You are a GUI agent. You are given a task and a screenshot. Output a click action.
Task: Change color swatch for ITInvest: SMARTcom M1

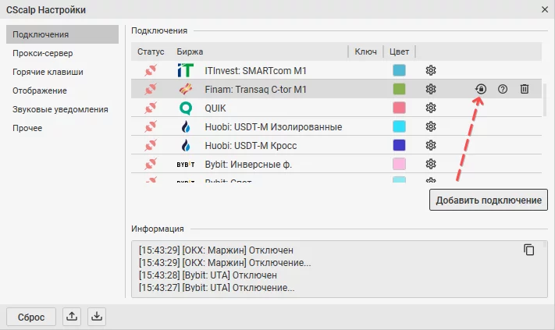pyautogui.click(x=399, y=70)
